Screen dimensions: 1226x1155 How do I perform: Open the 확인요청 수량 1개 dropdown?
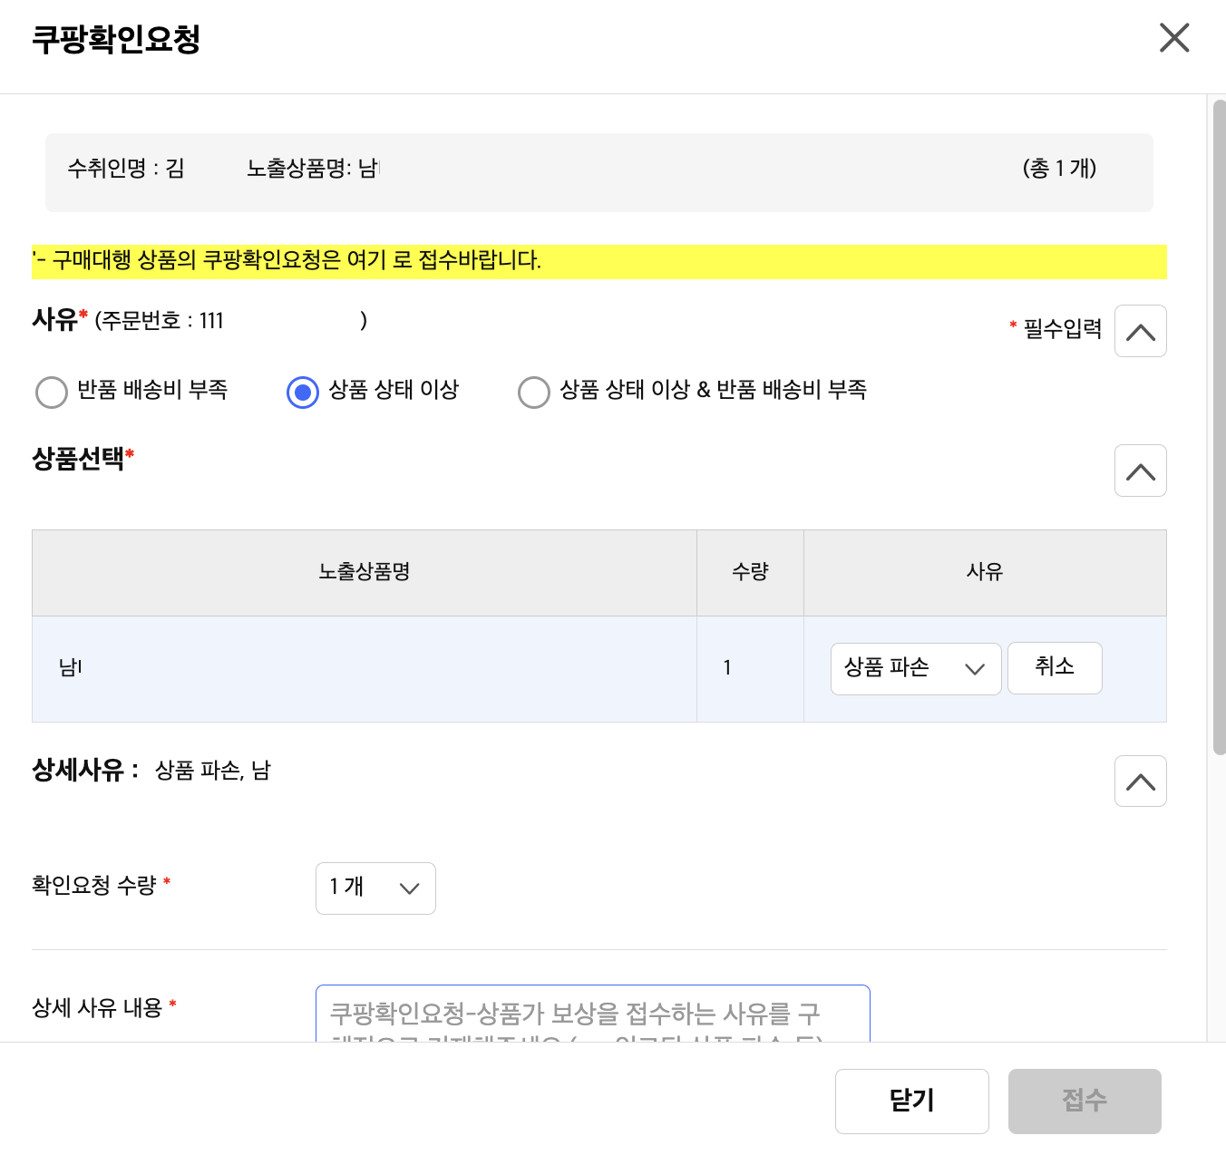[x=375, y=888]
